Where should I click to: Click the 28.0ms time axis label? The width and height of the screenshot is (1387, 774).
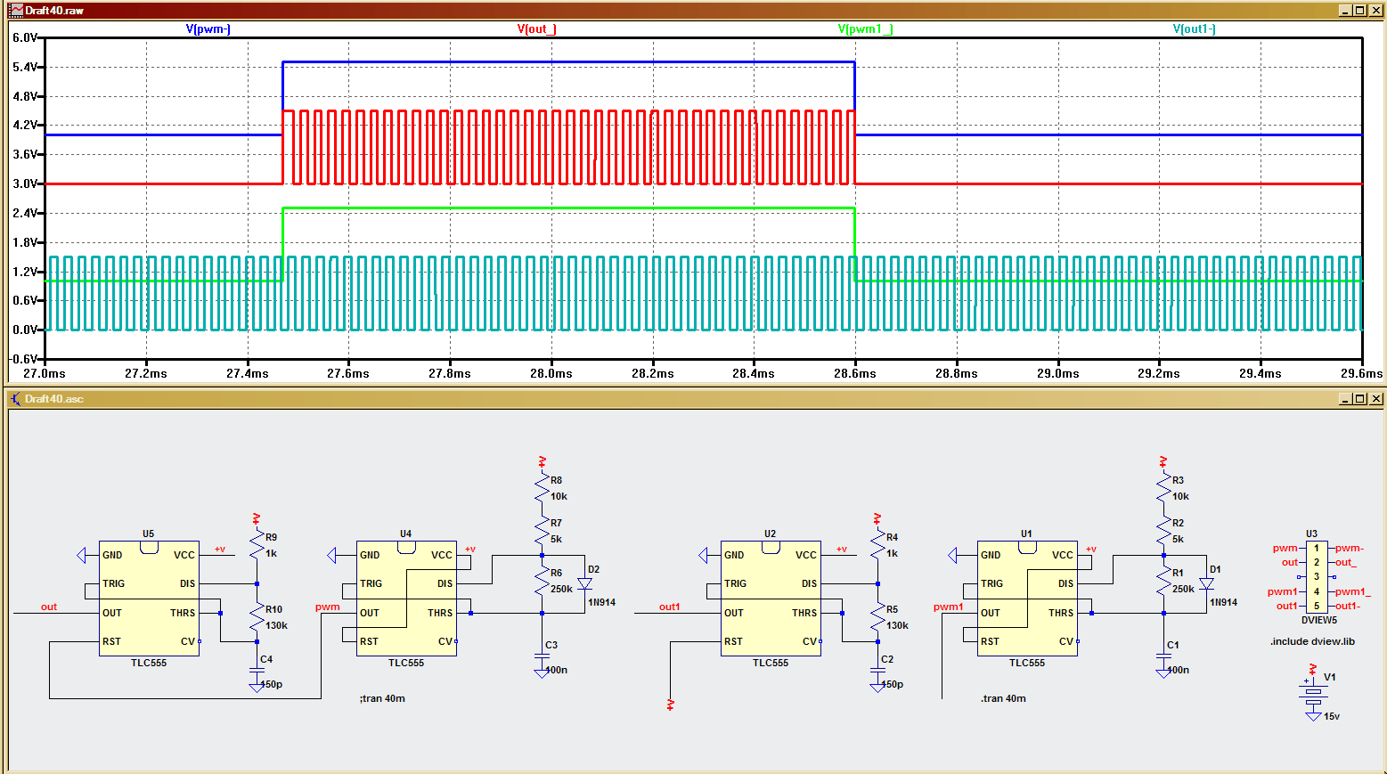point(551,373)
